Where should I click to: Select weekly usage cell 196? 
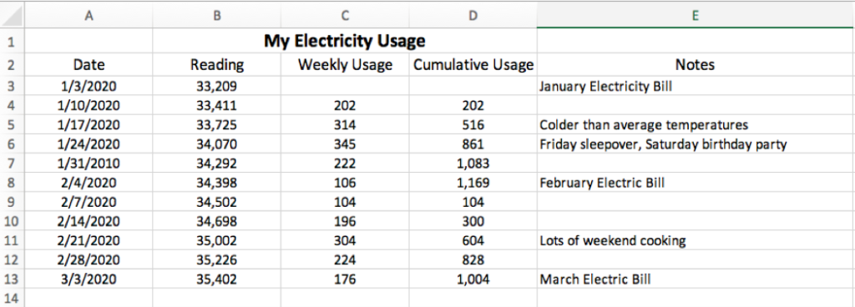click(x=345, y=222)
